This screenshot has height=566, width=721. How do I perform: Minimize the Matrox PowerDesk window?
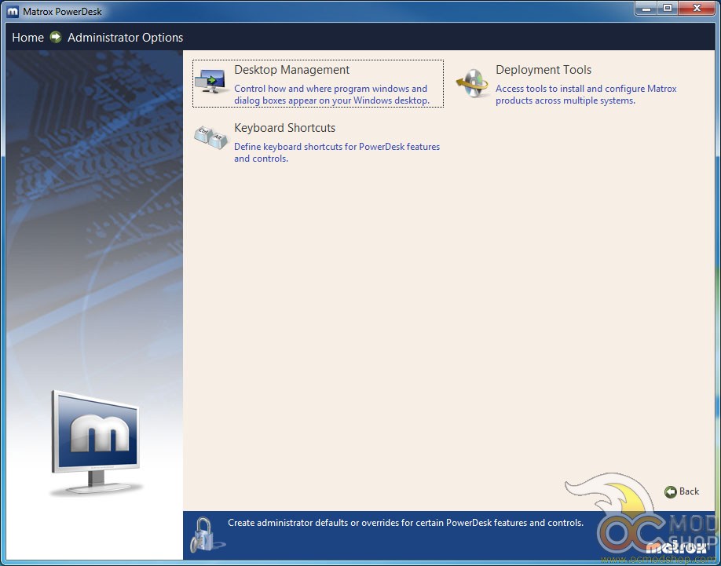tap(646, 9)
